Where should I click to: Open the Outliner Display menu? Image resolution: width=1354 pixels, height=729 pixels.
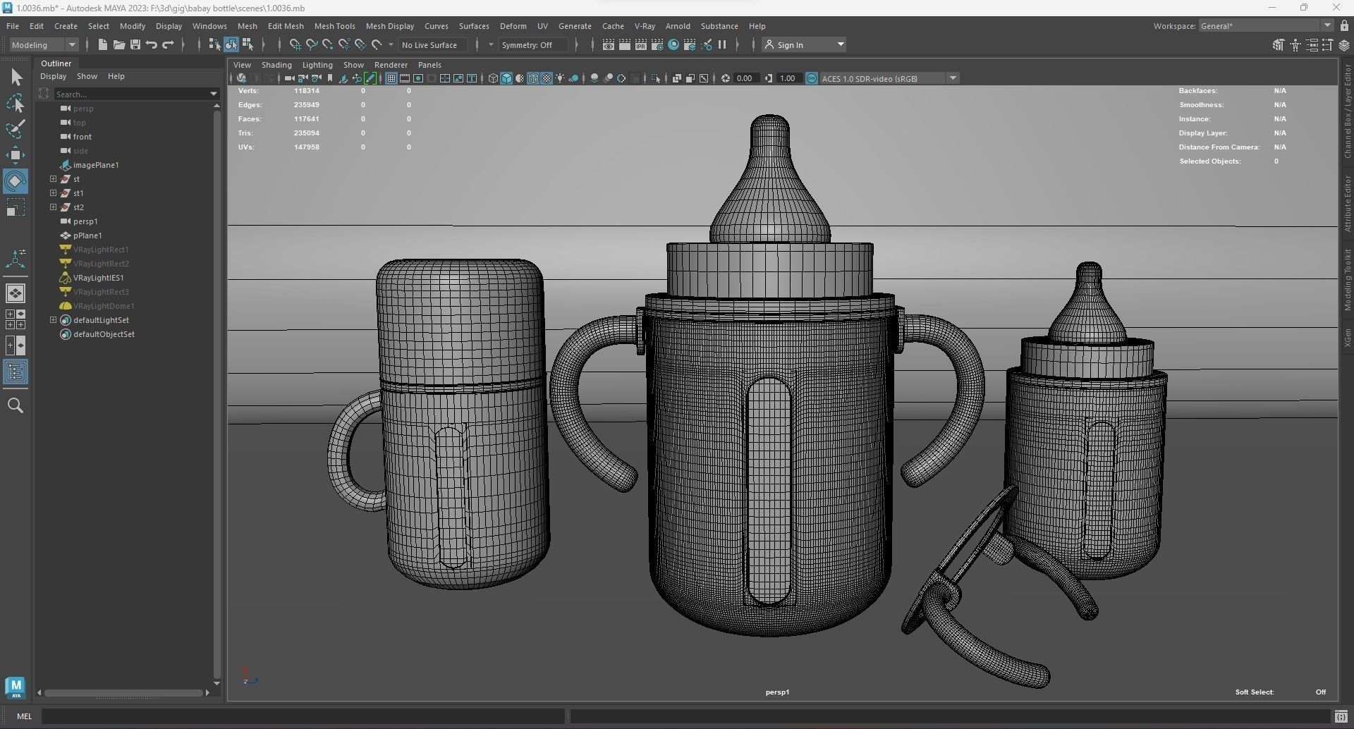coord(53,76)
